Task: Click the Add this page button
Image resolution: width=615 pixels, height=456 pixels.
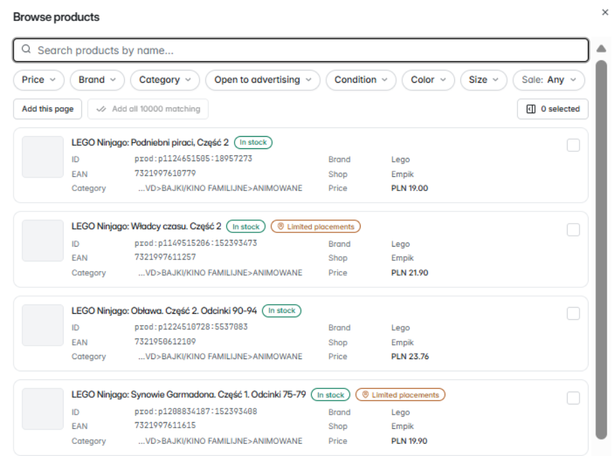Action: (47, 109)
